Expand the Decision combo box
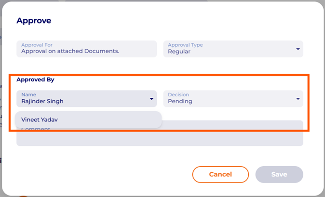 tap(233, 99)
